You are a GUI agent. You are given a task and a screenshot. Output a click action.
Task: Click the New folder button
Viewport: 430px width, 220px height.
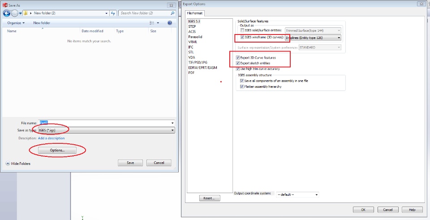[42, 23]
